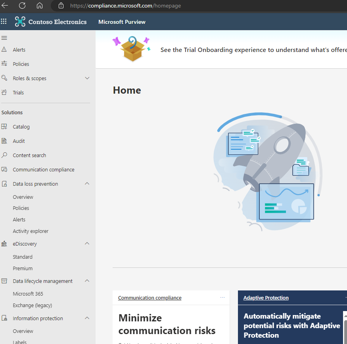347x344 pixels.
Task: Click the Information protection lock-document icon
Action: coord(4,318)
